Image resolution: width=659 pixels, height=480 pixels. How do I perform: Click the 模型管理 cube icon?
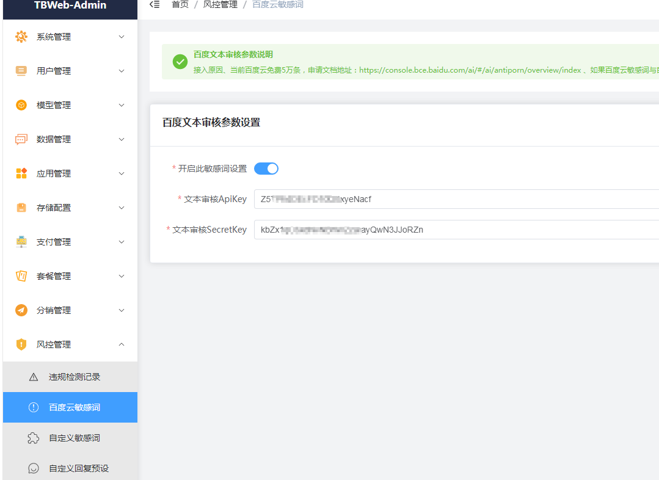click(21, 104)
